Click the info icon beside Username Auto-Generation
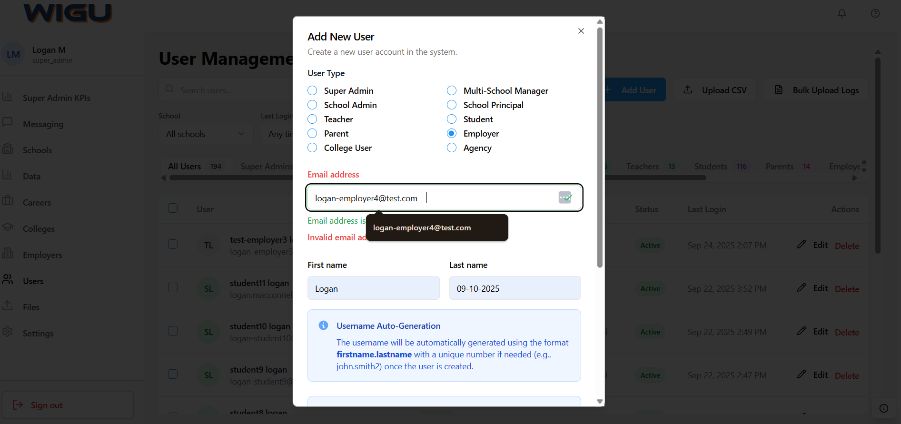 coord(323,325)
